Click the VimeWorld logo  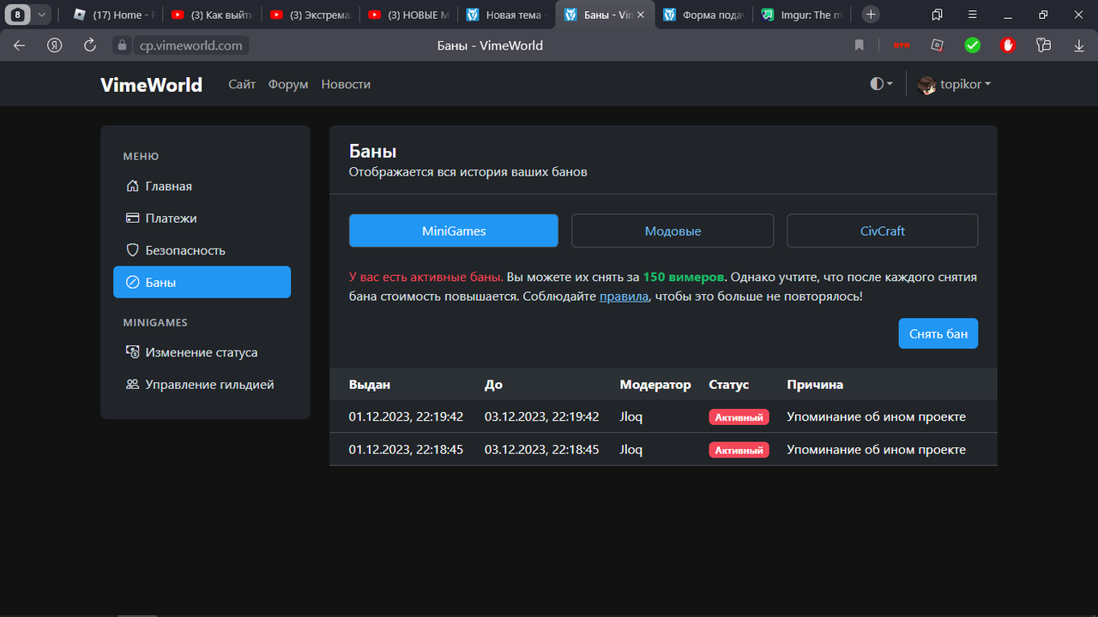(151, 84)
